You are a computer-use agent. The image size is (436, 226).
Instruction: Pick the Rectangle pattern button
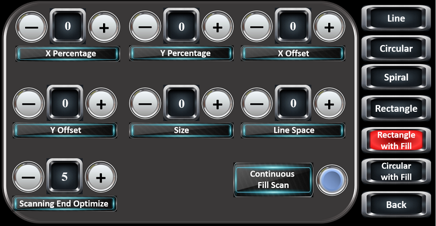tap(396, 109)
